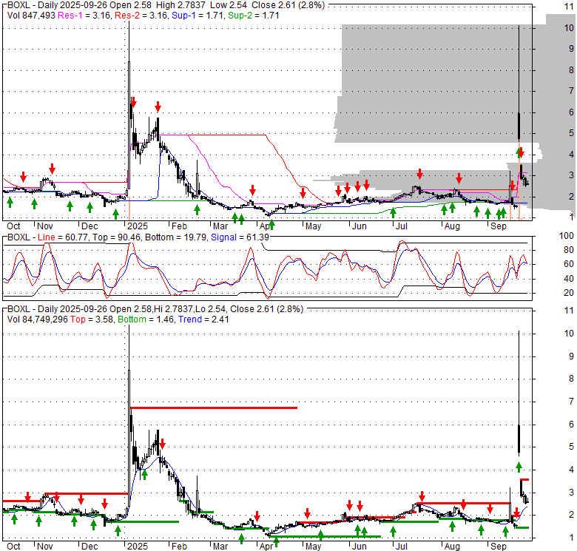Click the 7 price label on the lower chart scale
The height and width of the screenshot is (551, 577).
(x=571, y=402)
